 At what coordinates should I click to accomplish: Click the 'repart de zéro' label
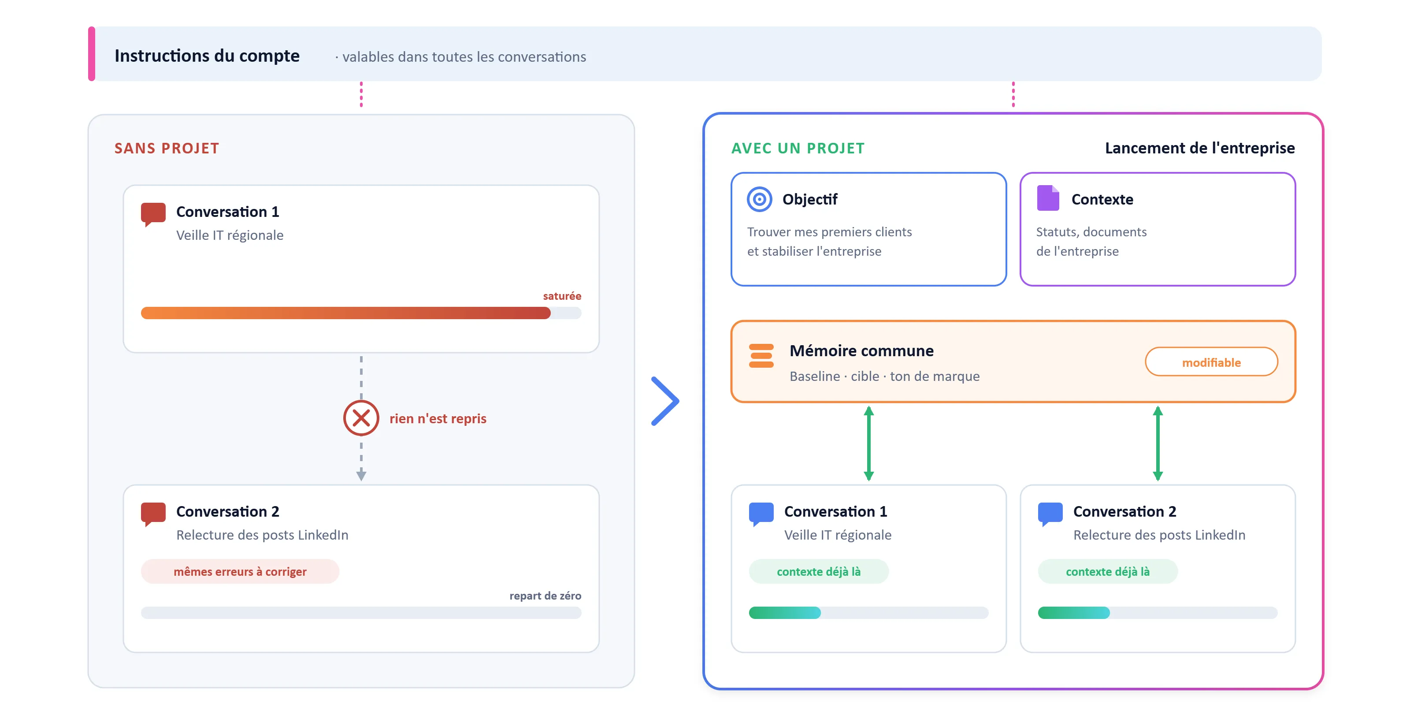click(545, 596)
